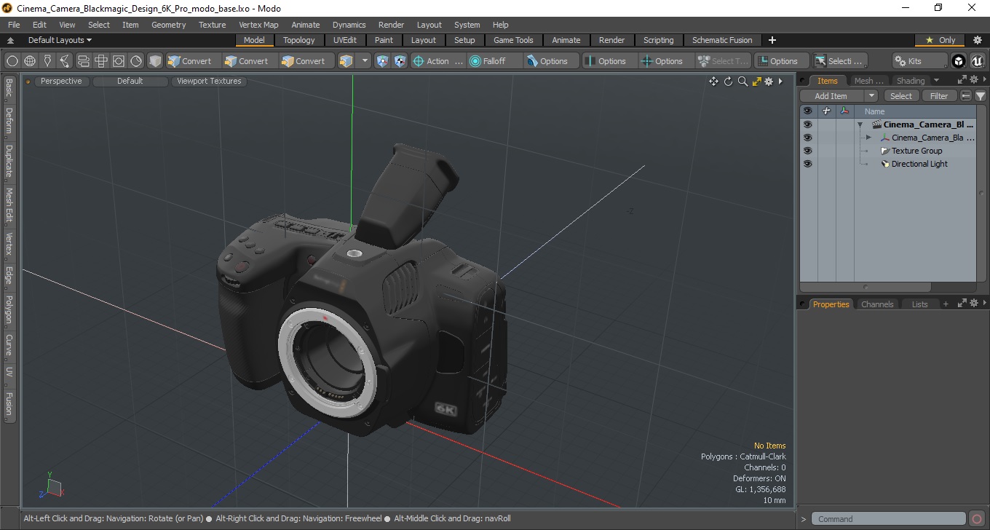Click the Unreal Engine icon
This screenshot has height=530, width=990.
tap(977, 61)
